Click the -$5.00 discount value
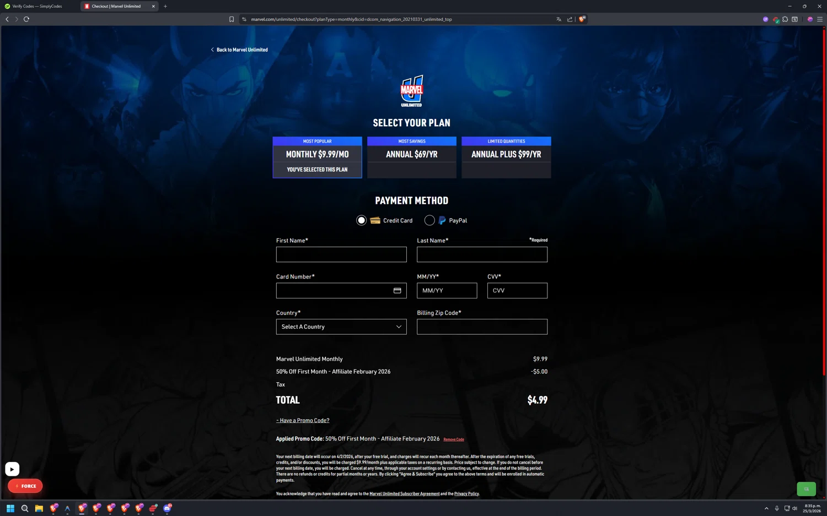The image size is (827, 516). [539, 372]
